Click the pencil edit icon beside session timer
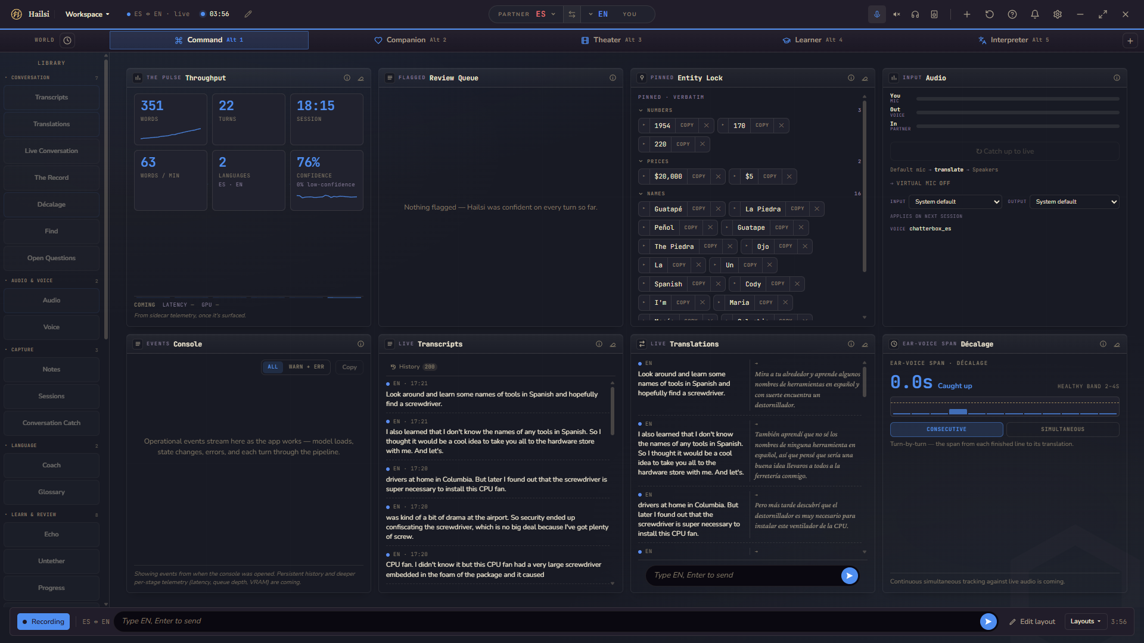The height and width of the screenshot is (643, 1144). pos(248,14)
